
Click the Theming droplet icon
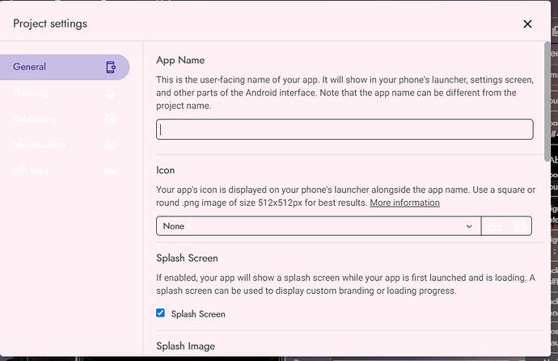click(111, 94)
